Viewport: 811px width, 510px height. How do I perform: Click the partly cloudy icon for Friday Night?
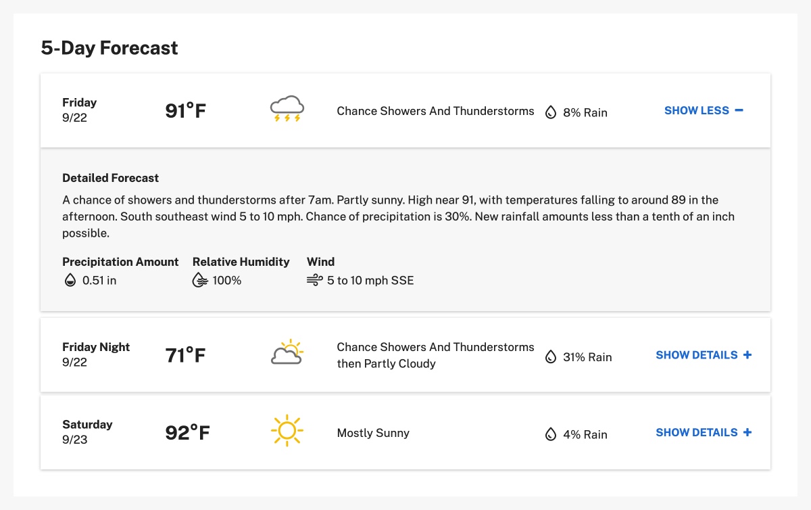point(287,352)
